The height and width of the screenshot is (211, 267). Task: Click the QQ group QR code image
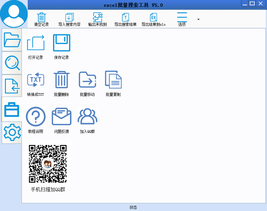(x=48, y=164)
